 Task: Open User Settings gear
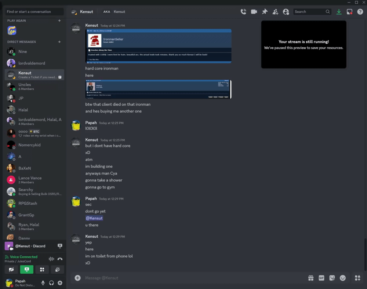(x=60, y=283)
